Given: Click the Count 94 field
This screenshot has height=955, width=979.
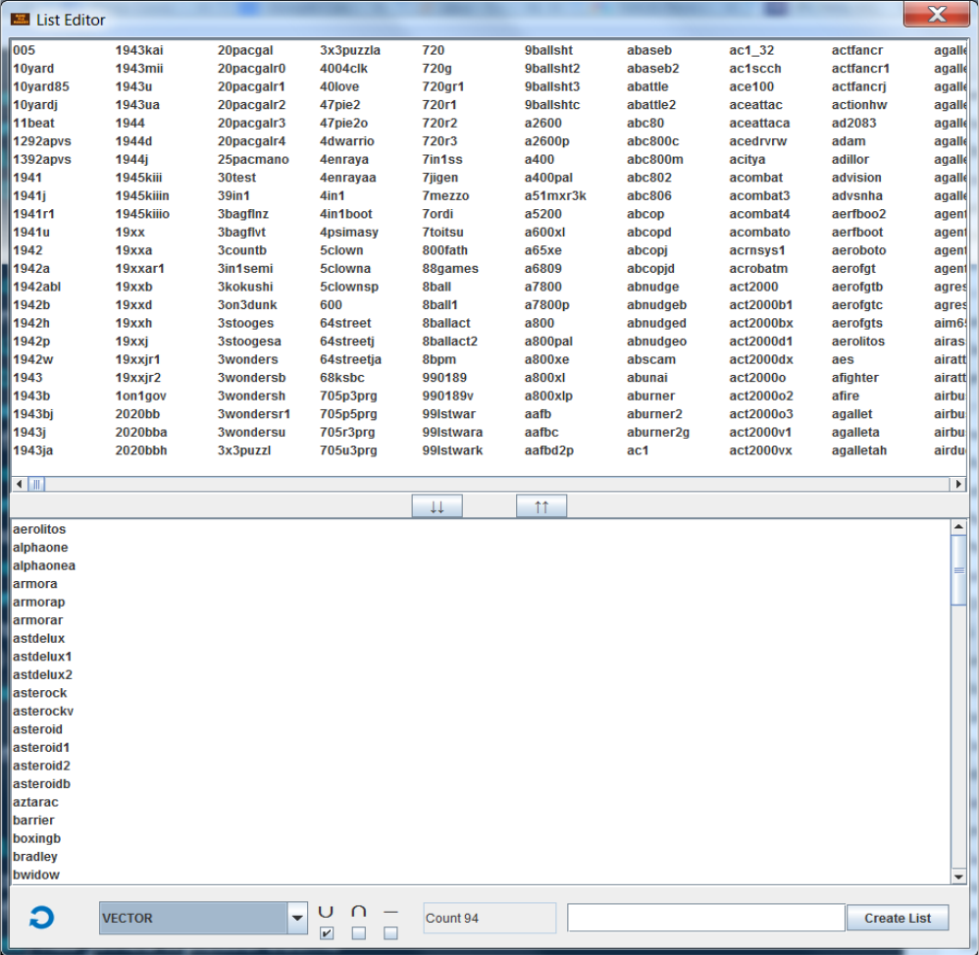Looking at the screenshot, I should (489, 918).
